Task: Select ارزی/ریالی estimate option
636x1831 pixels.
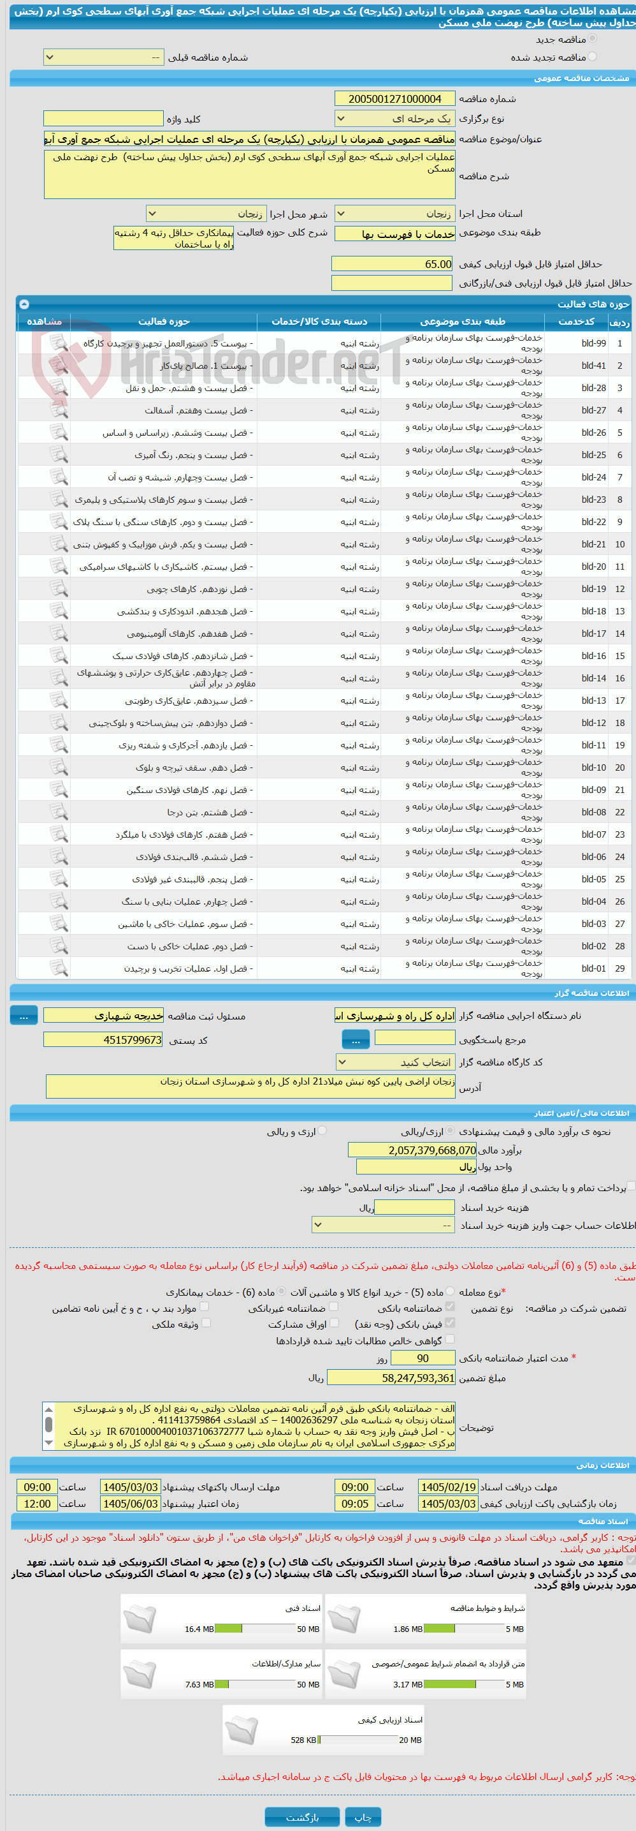Action: pos(450,1131)
